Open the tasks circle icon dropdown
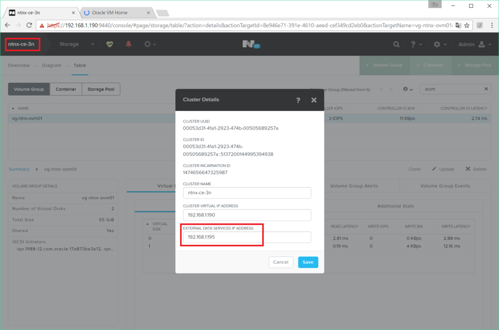 (150, 44)
